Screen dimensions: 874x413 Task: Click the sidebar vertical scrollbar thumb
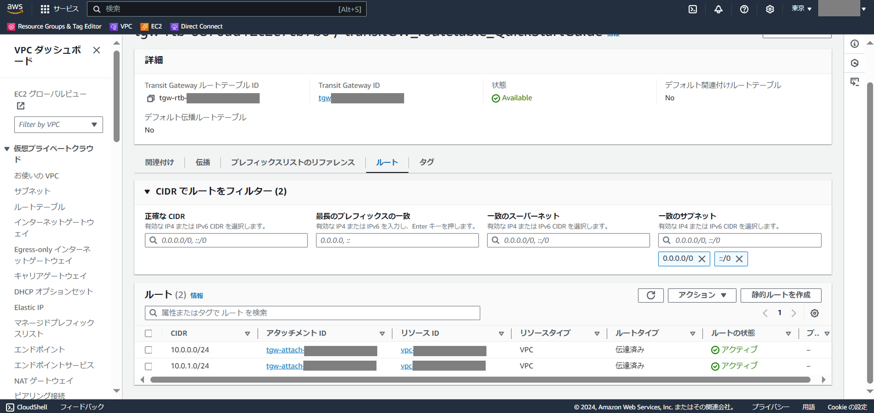point(116,96)
